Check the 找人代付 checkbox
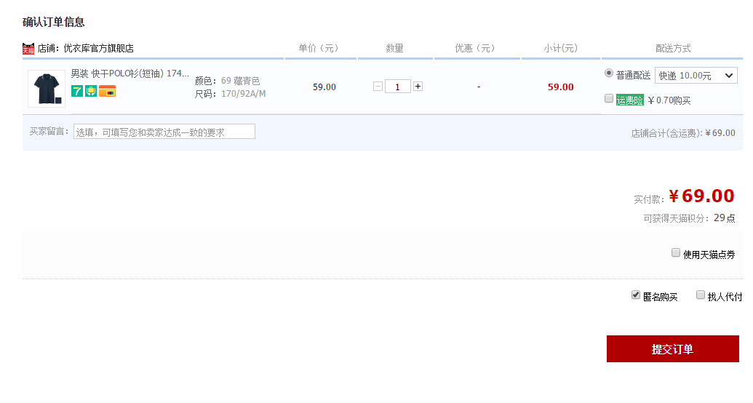The height and width of the screenshot is (403, 753). click(x=701, y=295)
